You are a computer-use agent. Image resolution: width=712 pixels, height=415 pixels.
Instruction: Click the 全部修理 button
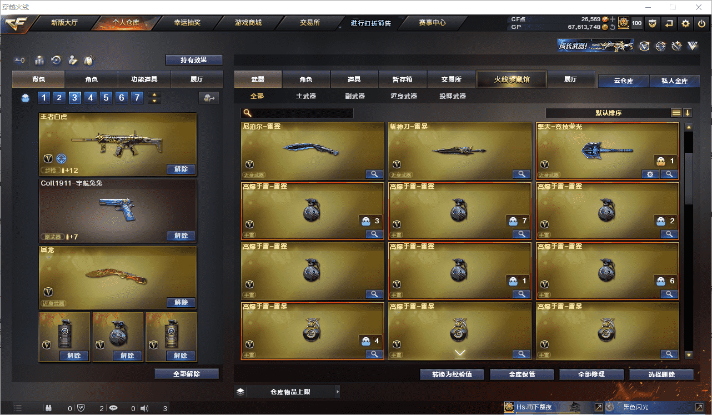tap(591, 374)
